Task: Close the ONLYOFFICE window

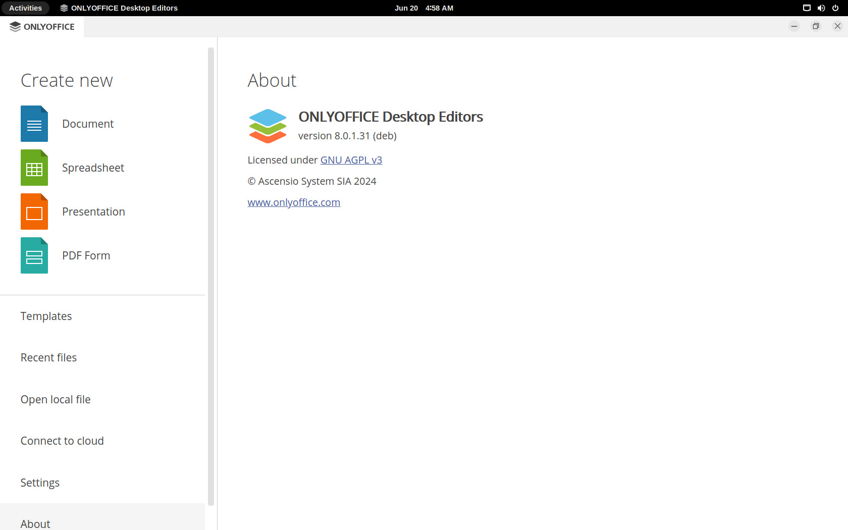Action: 837,26
